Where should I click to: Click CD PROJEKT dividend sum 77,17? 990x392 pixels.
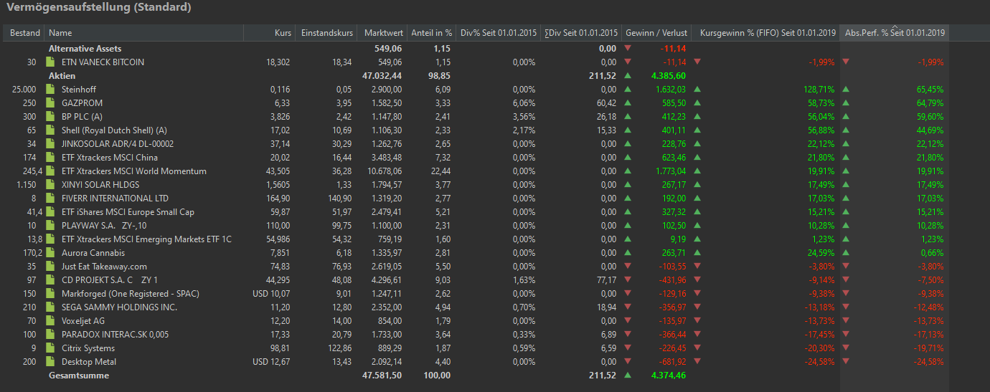pos(605,280)
